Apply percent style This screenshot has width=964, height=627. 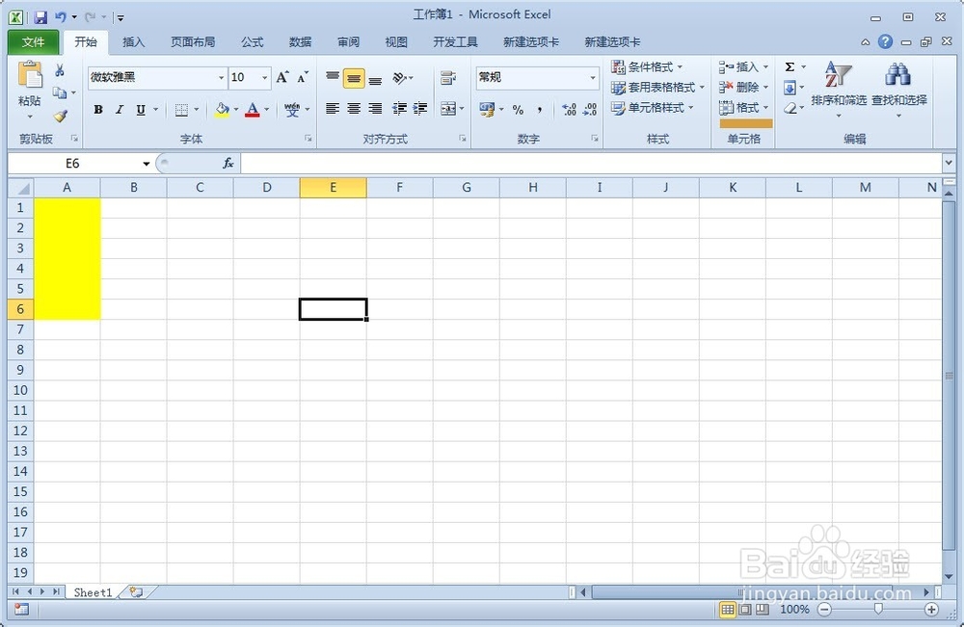click(x=519, y=109)
